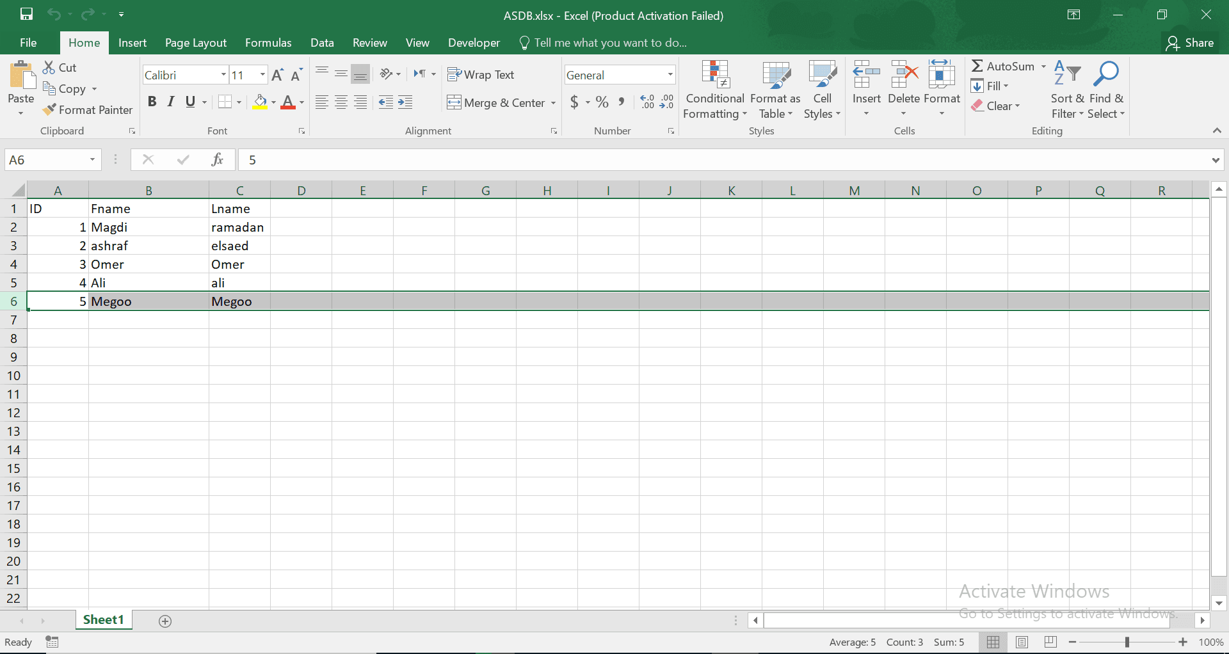Open the fill color yellow swatch

tap(259, 102)
